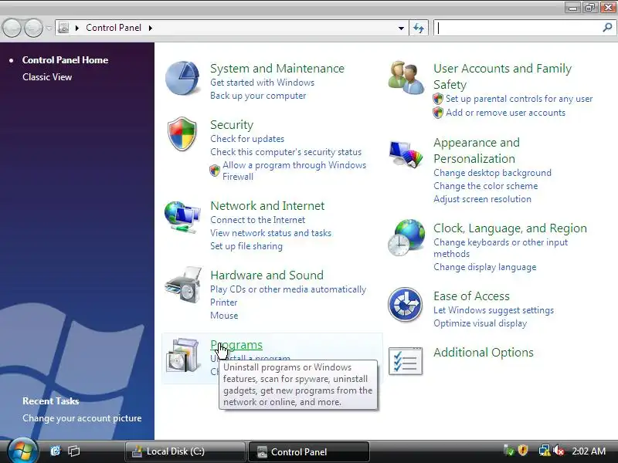The height and width of the screenshot is (463, 618).
Task: Click Change desktop background
Action: click(492, 173)
